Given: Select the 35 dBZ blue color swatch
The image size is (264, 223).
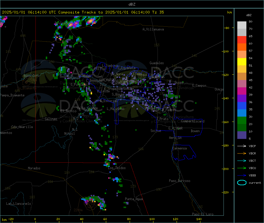Looking at the screenshot, I should (242, 105).
